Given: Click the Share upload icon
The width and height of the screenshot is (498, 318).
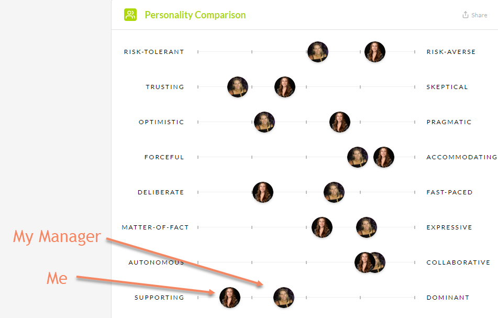Looking at the screenshot, I should tap(466, 15).
